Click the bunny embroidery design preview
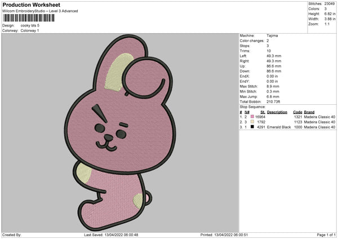The height and width of the screenshot is (239, 338). [120, 133]
